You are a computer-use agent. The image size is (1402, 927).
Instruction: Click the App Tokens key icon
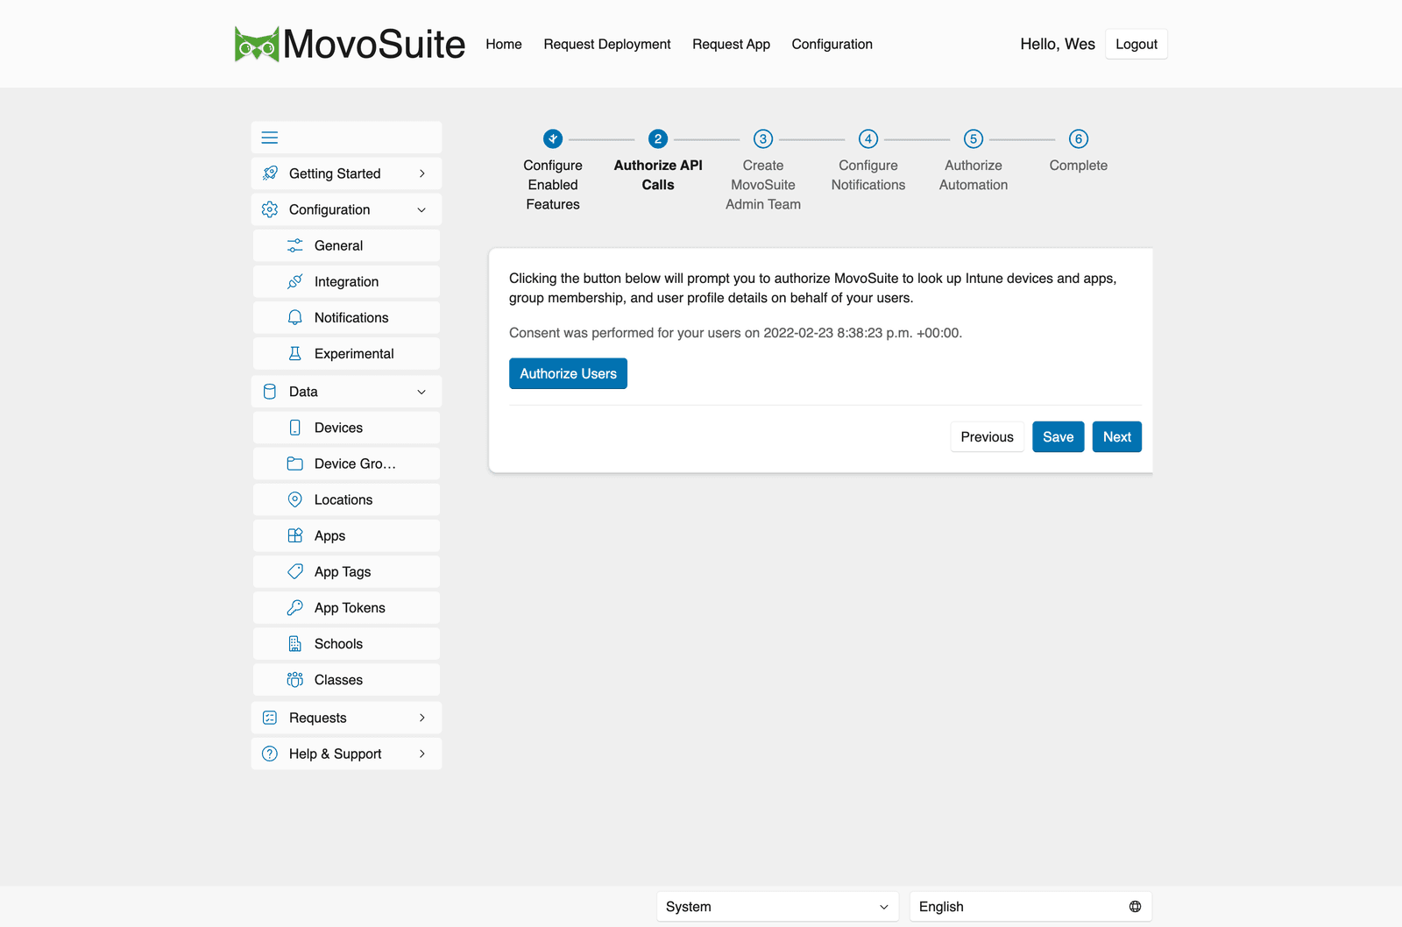[x=295, y=607]
